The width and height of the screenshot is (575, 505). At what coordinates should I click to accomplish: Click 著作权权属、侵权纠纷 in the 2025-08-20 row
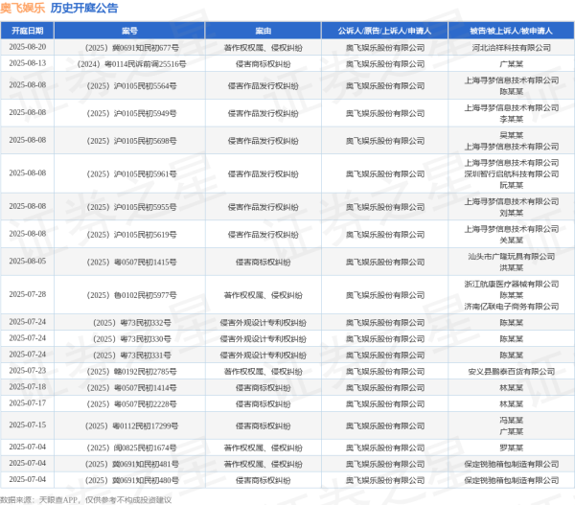264,48
